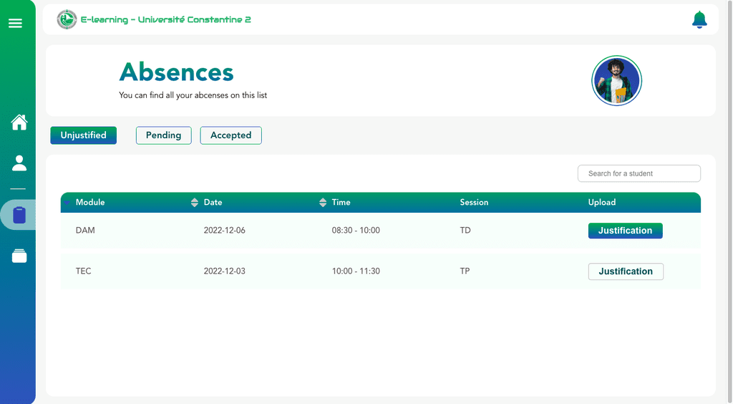Open notifications bell icon
733x404 pixels.
pyautogui.click(x=699, y=19)
